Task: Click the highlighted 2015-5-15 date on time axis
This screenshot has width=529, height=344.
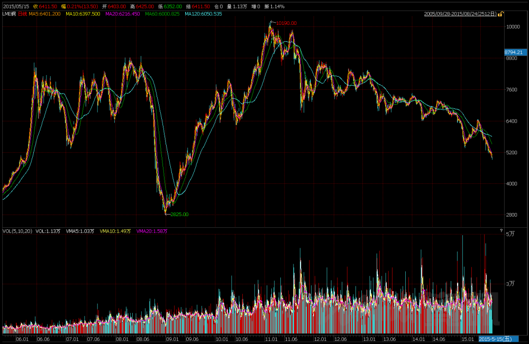Action: tap(495, 339)
